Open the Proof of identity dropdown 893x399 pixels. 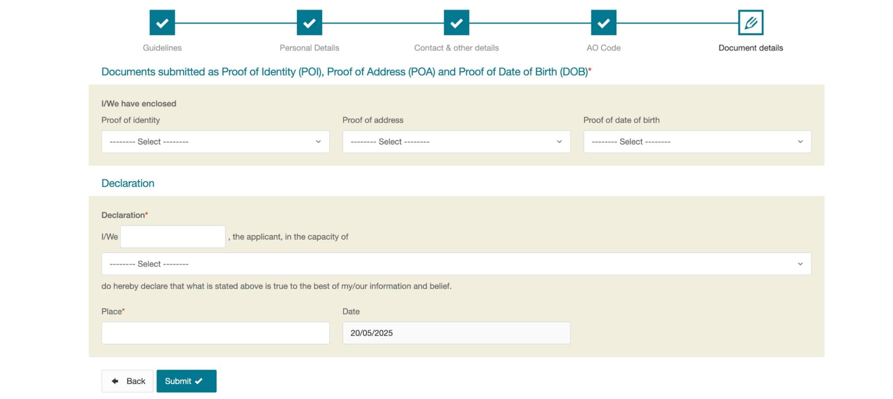click(x=215, y=141)
